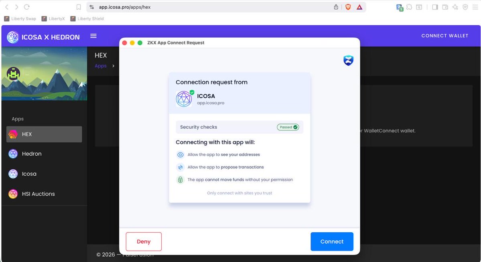Click the breadcrumb chevron after Apps
The image size is (481, 262).
(113, 66)
